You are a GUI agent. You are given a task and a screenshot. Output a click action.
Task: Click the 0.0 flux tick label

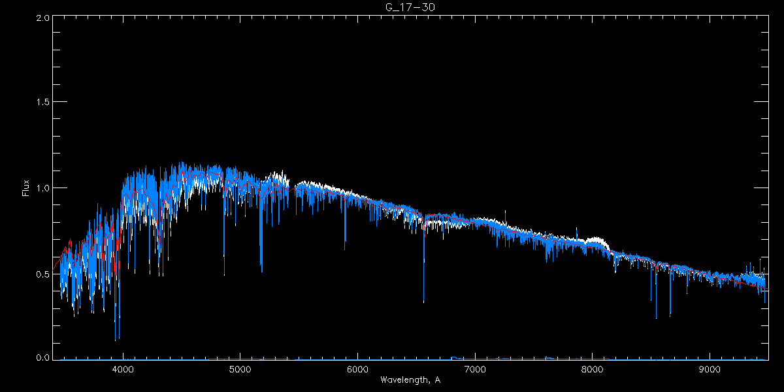tap(43, 357)
